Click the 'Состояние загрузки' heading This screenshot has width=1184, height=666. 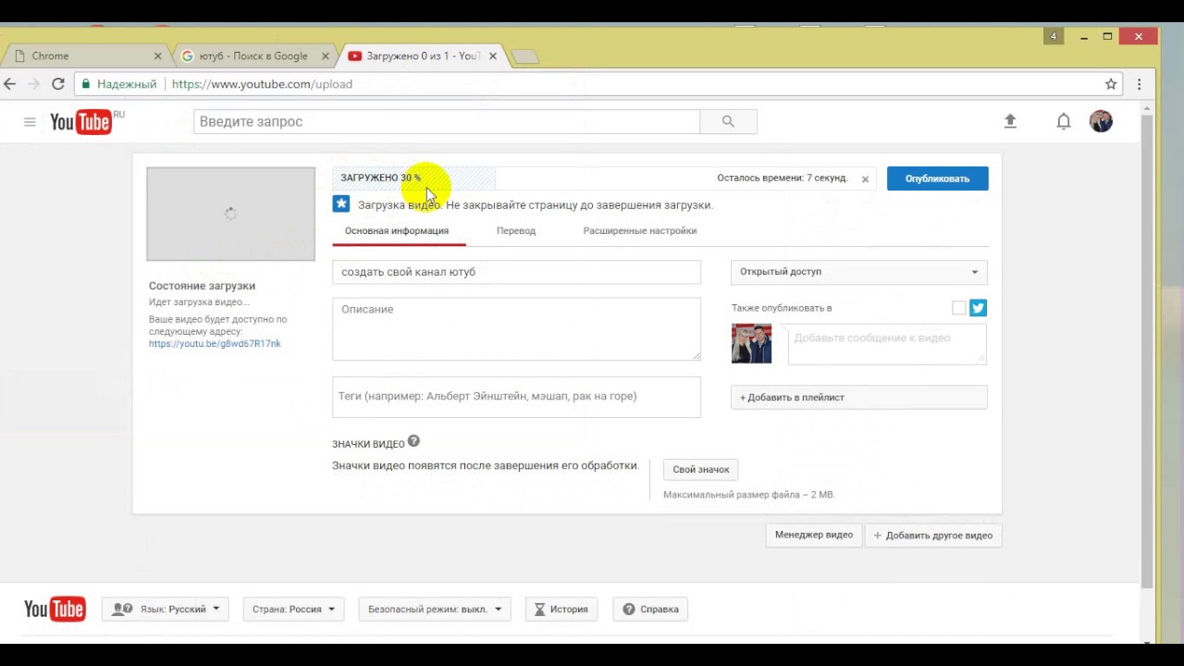coord(202,286)
